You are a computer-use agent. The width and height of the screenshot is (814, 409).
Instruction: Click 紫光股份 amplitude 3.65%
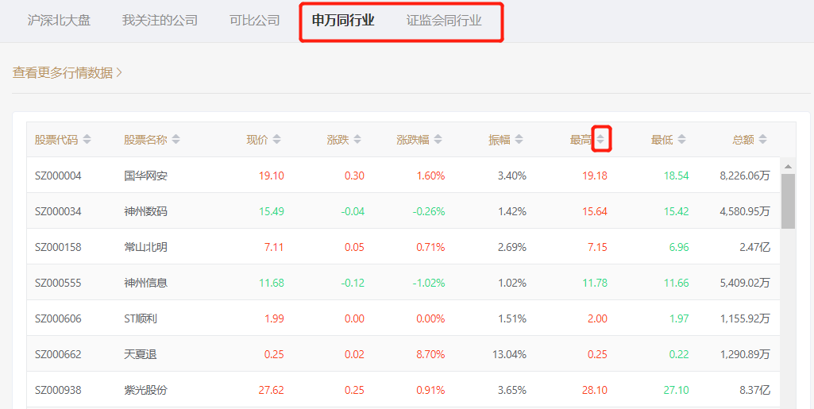512,390
